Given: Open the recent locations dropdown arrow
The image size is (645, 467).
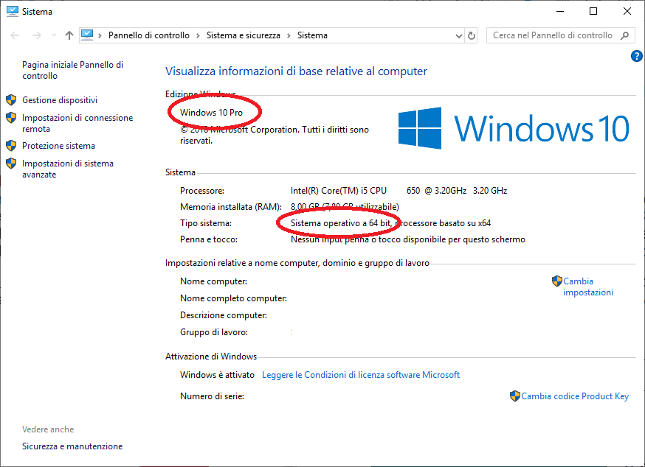Looking at the screenshot, I should [54, 36].
